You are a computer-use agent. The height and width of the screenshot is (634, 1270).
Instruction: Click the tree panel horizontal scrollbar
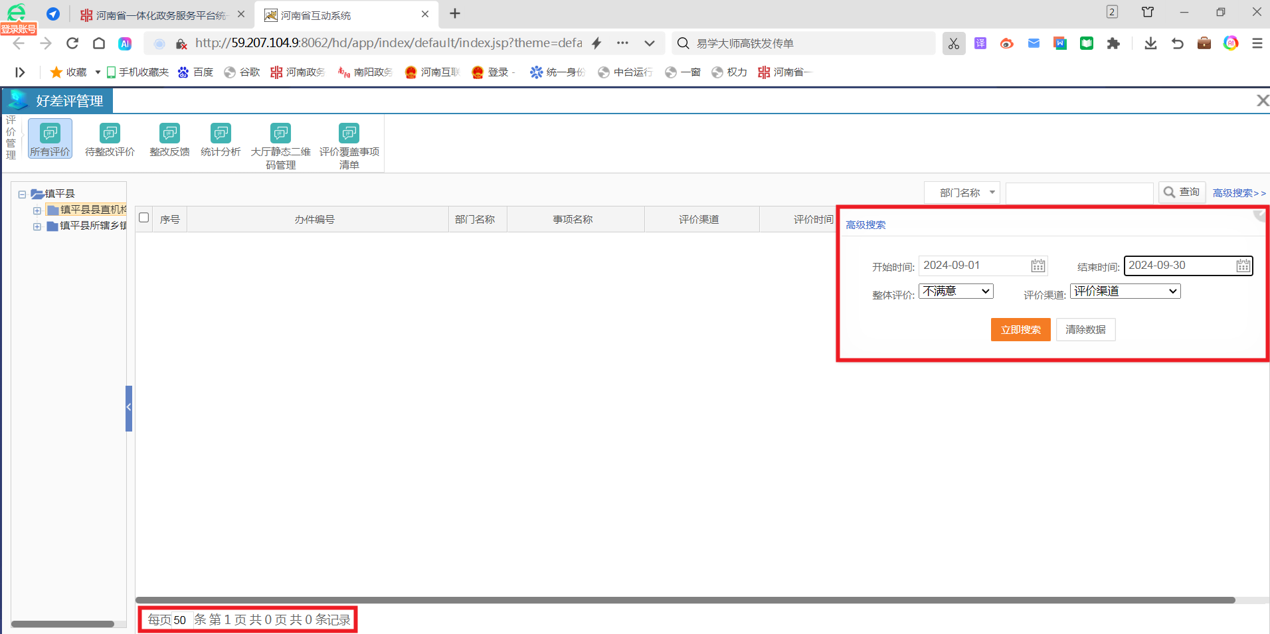coord(62,624)
